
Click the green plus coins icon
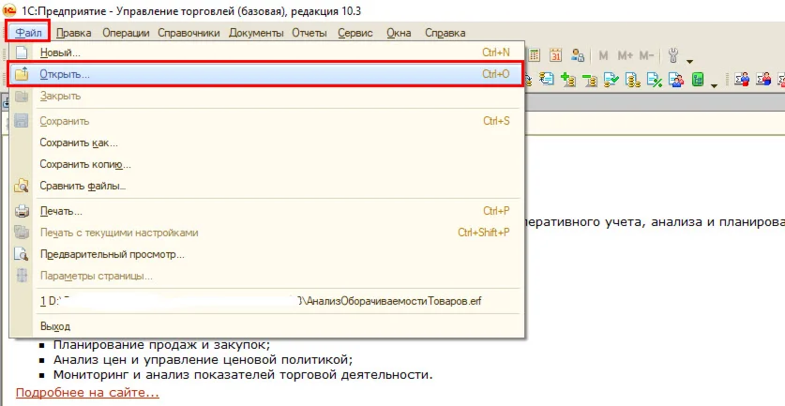pos(568,79)
